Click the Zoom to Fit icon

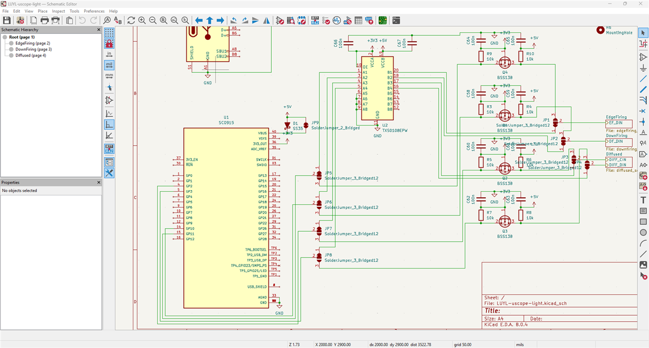[x=164, y=20]
